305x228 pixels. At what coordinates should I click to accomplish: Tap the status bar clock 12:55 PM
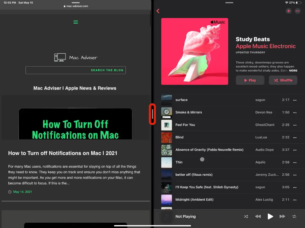click(x=10, y=3)
